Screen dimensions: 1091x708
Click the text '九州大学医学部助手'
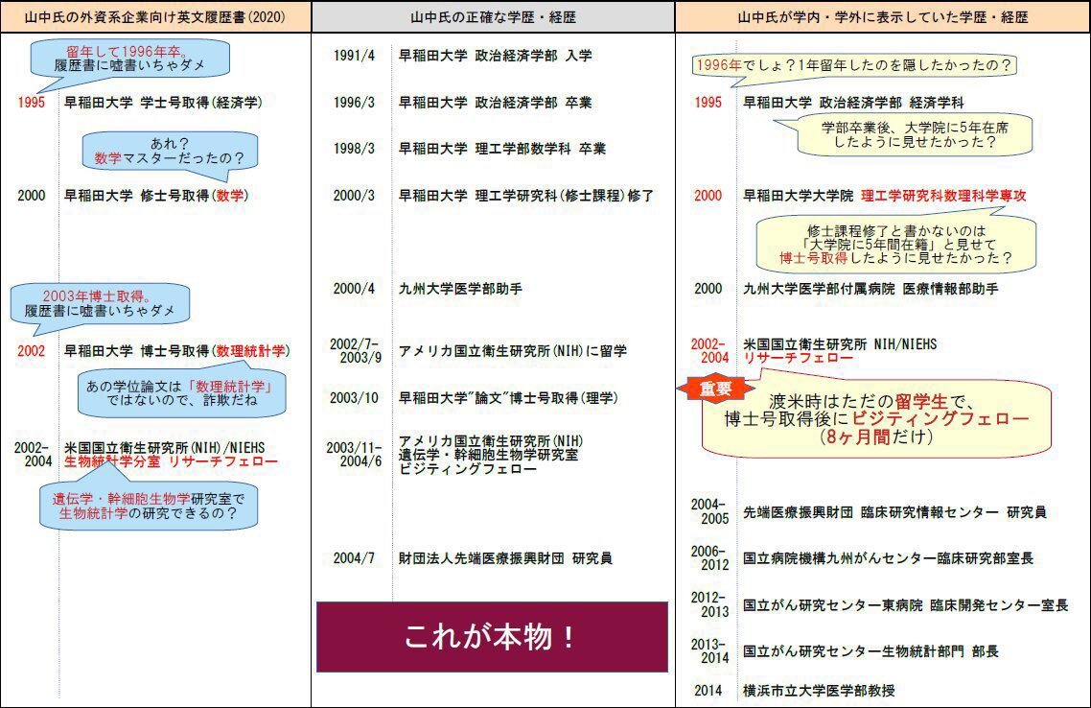(460, 289)
